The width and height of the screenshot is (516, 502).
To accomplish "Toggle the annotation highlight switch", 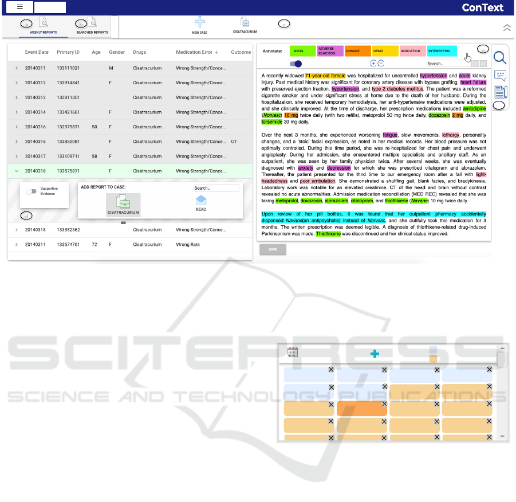I will 296,64.
